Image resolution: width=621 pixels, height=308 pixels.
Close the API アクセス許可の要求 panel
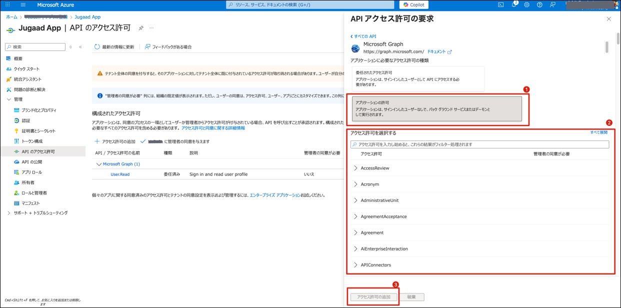click(608, 19)
